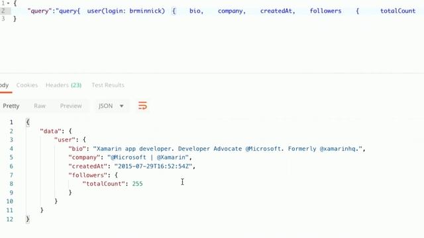This screenshot has width=424, height=238.
Task: Select the Body response tab
Action: coord(5,85)
